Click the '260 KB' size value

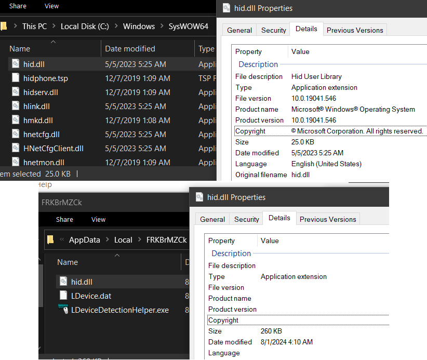click(x=271, y=331)
